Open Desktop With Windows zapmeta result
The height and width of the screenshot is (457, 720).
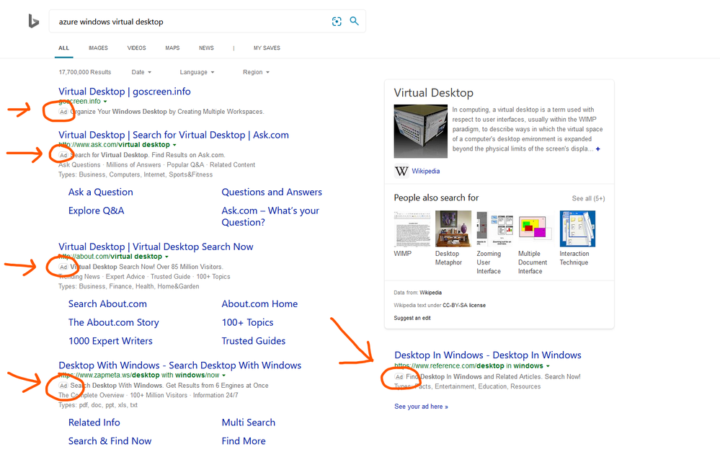180,365
